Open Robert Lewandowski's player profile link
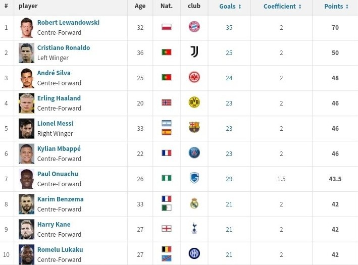 pos(68,23)
